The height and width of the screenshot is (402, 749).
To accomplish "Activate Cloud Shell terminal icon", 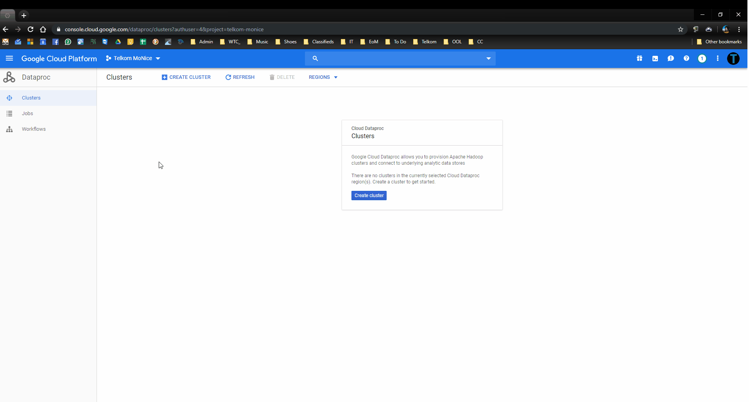I will point(655,59).
